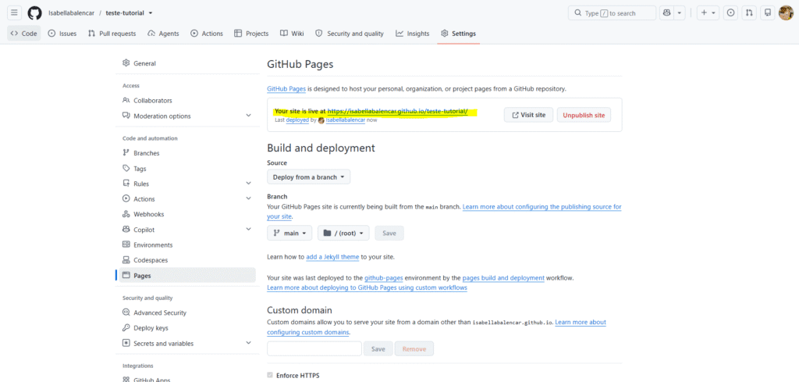
Task: Open the issues inbox icon in the header
Action: tap(730, 12)
